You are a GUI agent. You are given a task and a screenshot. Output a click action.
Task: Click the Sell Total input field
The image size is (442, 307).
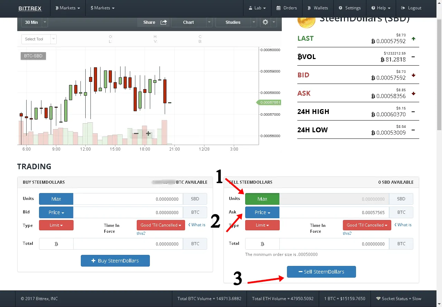click(334, 243)
